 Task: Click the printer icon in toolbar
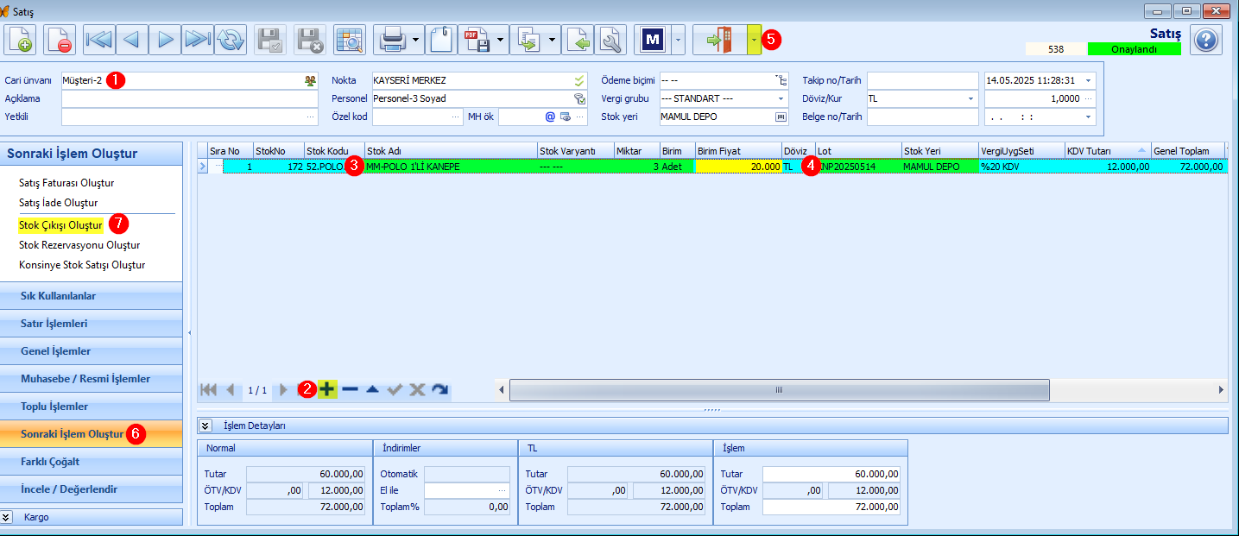tap(393, 40)
